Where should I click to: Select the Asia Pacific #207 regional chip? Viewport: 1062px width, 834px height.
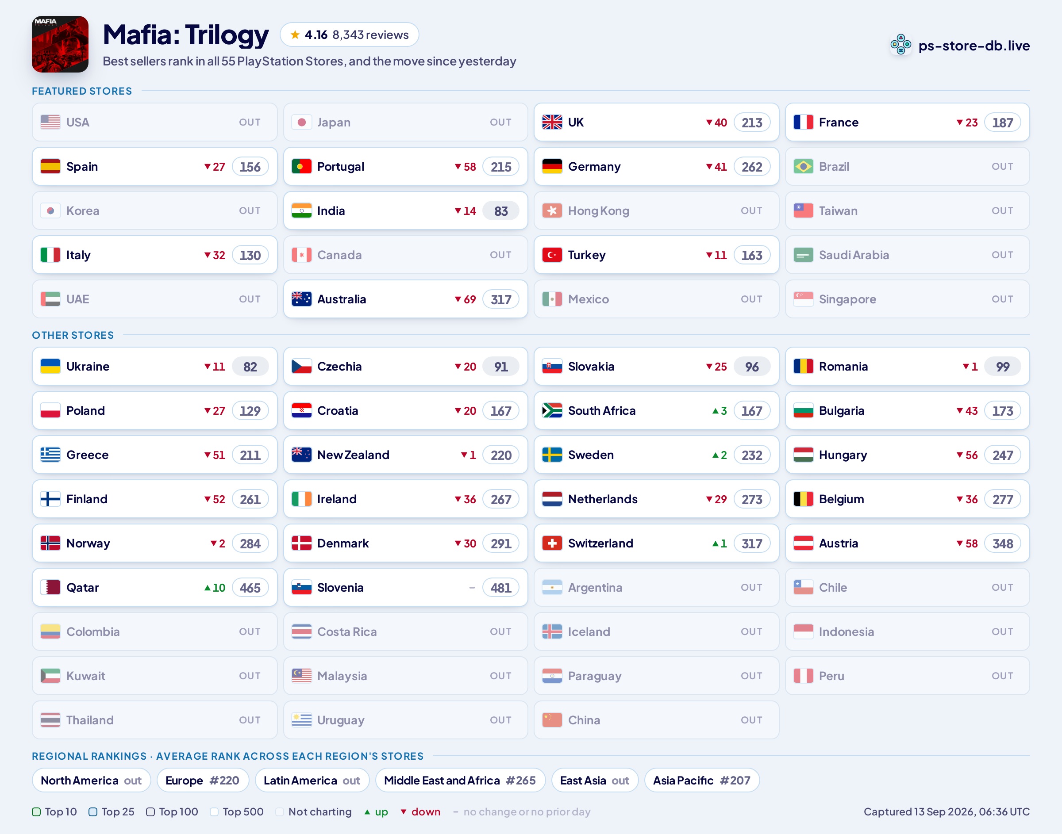(x=701, y=780)
